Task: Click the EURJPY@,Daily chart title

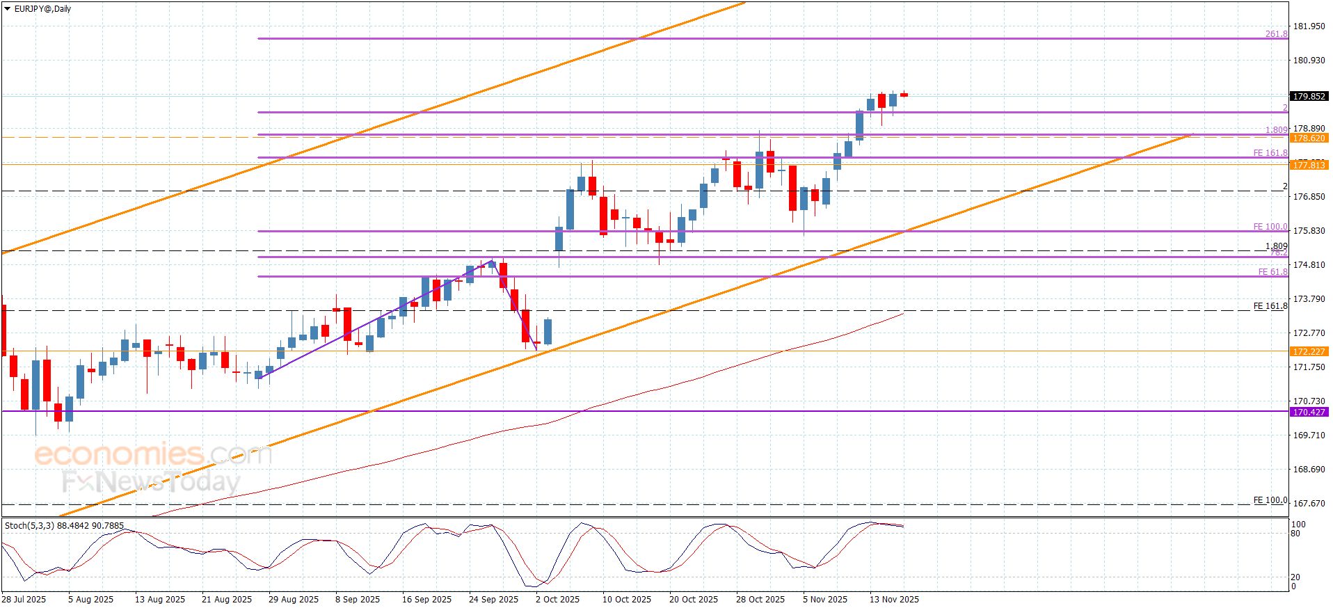Action: click(42, 9)
